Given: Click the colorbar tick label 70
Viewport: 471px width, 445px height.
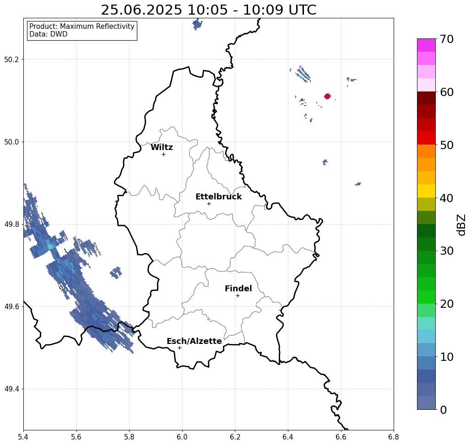Looking at the screenshot, I should pyautogui.click(x=447, y=39).
